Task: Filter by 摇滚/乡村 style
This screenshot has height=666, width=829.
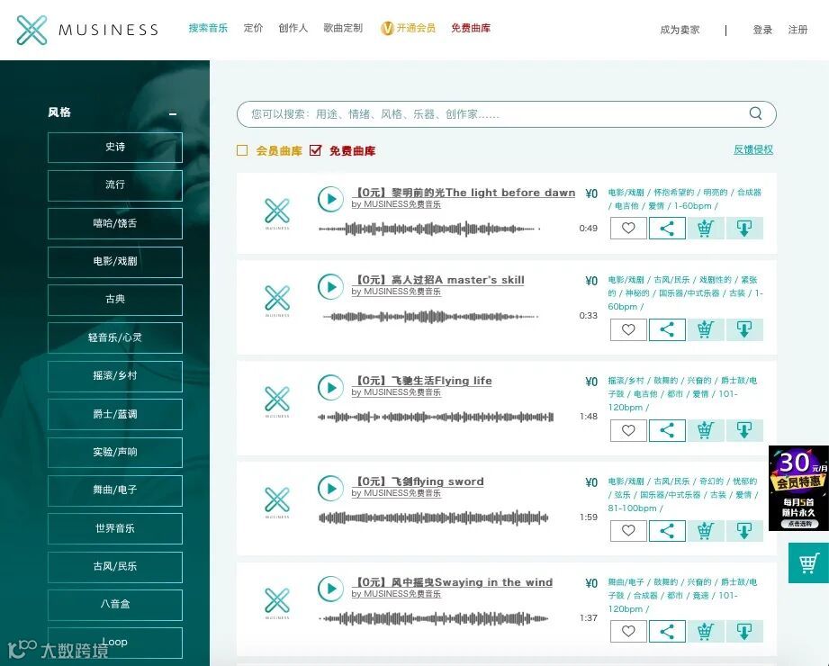Action: (x=115, y=376)
